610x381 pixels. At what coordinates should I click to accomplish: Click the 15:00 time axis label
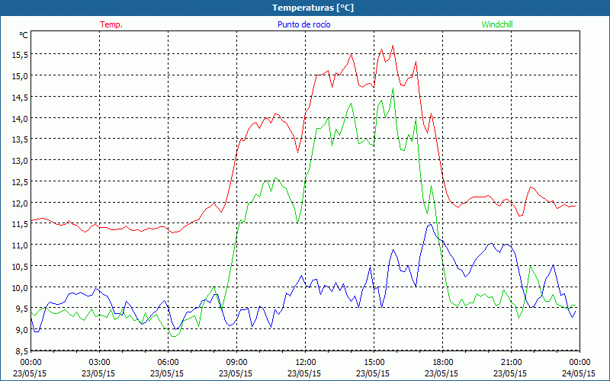pos(374,363)
